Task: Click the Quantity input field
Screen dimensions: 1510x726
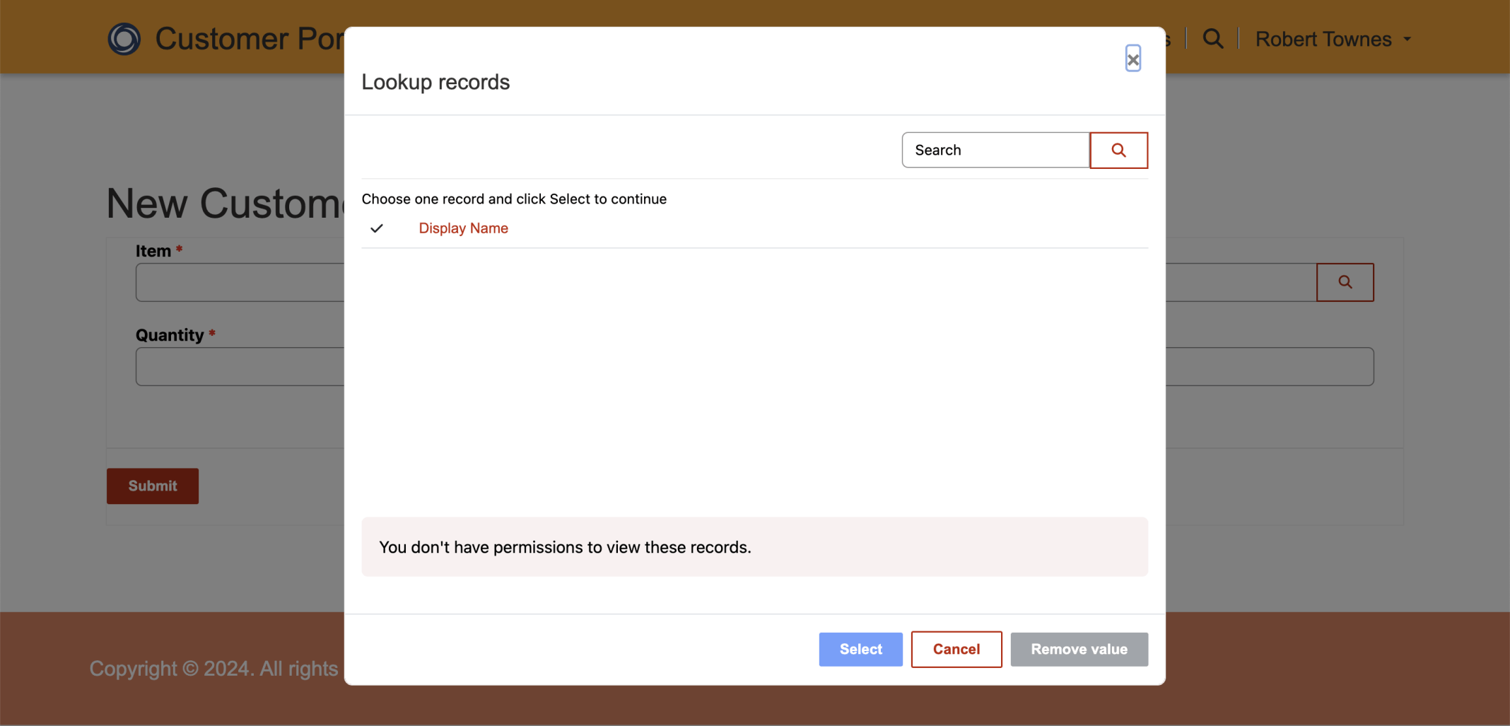Action: 240,366
